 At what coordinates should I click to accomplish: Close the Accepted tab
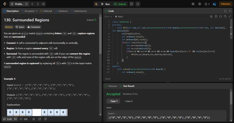point(36,11)
